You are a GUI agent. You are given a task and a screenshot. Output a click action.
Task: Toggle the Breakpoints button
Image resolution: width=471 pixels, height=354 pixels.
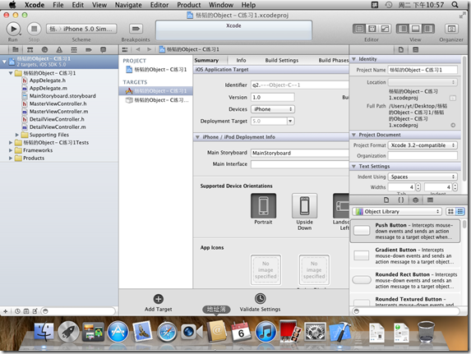[x=136, y=29]
